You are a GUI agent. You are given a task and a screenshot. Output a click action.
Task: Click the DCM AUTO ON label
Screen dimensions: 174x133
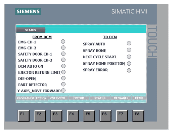[x=31, y=66]
